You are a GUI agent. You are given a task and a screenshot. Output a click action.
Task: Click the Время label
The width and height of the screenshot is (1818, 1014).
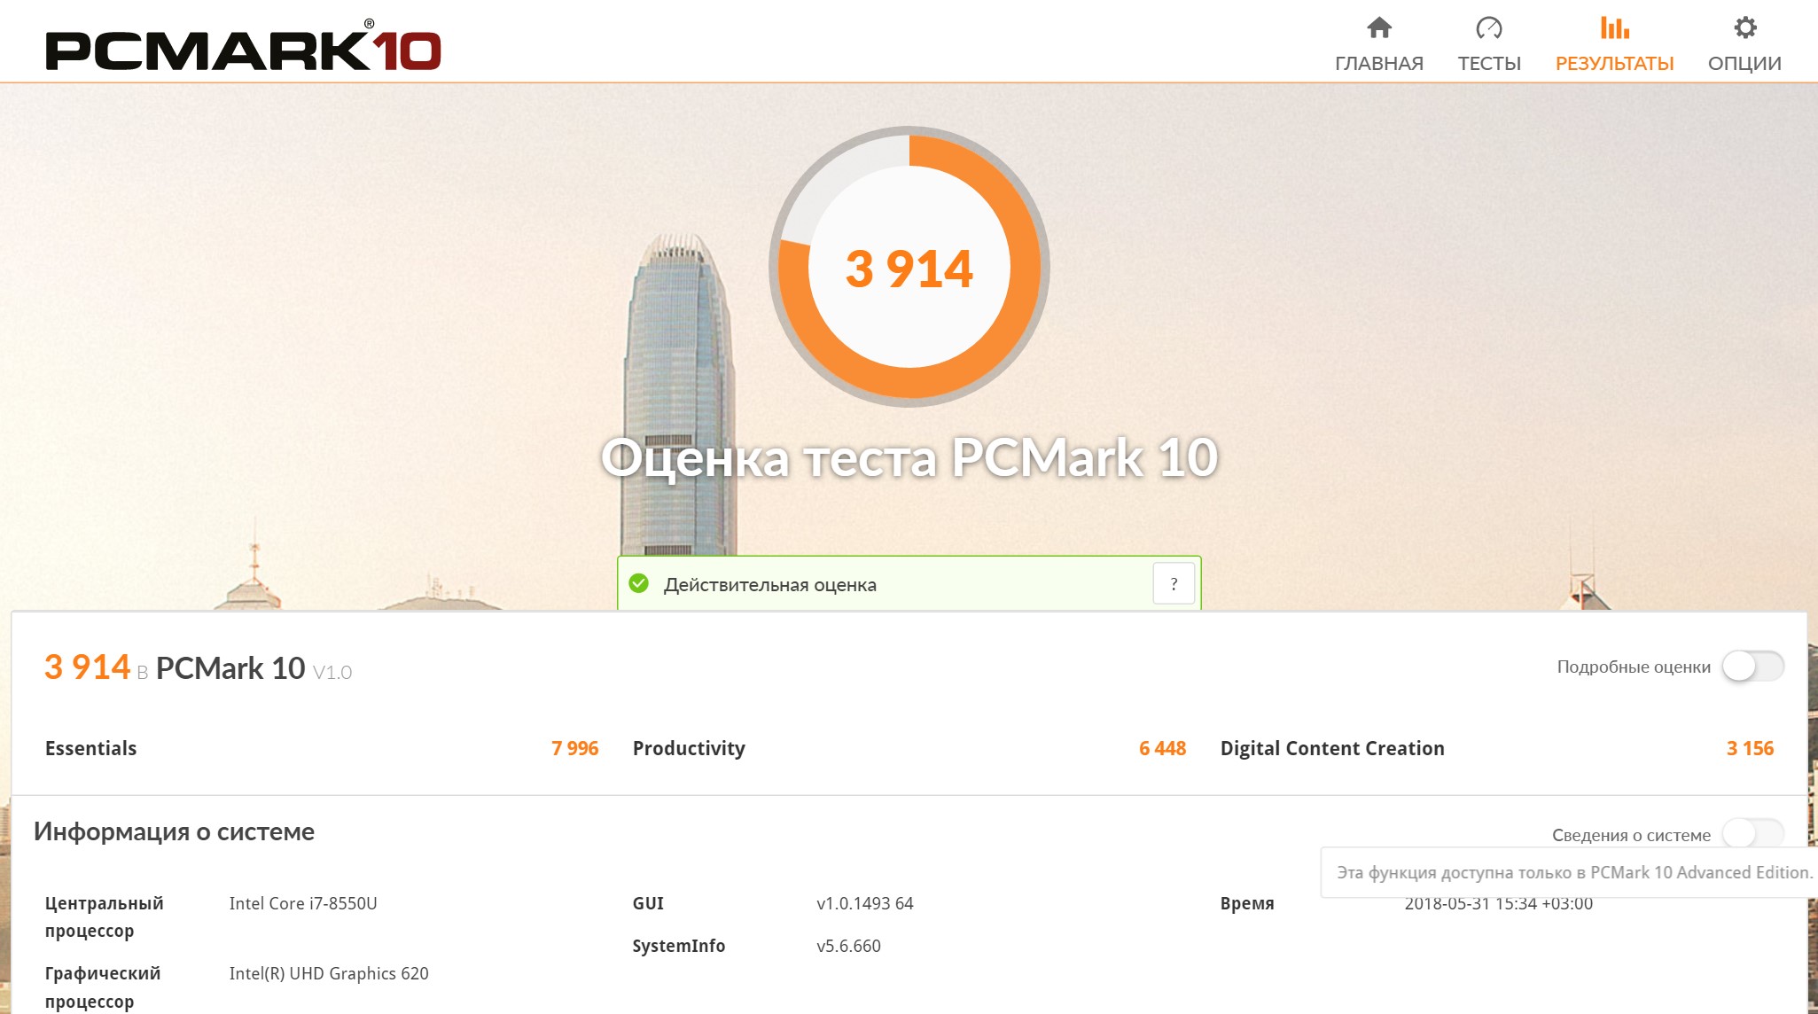point(1247,903)
